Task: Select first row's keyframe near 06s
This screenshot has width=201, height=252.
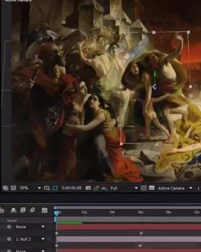Action: [x=141, y=233]
